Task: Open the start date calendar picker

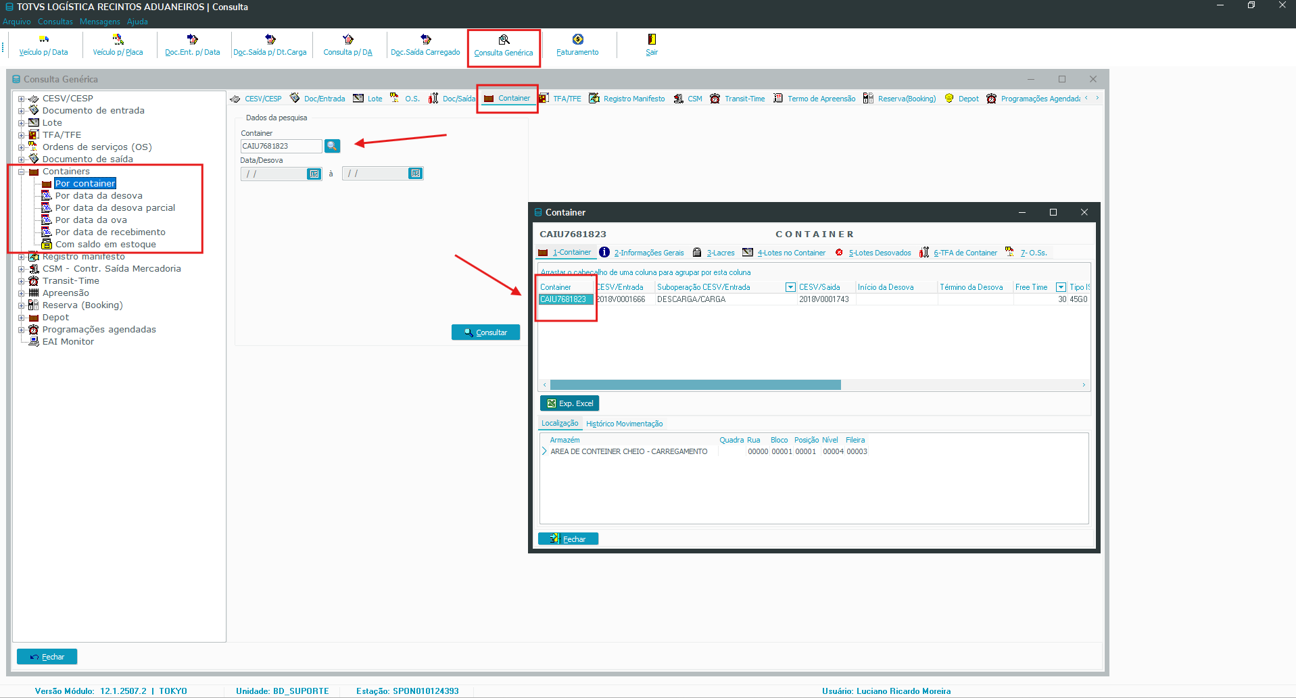Action: pyautogui.click(x=314, y=174)
